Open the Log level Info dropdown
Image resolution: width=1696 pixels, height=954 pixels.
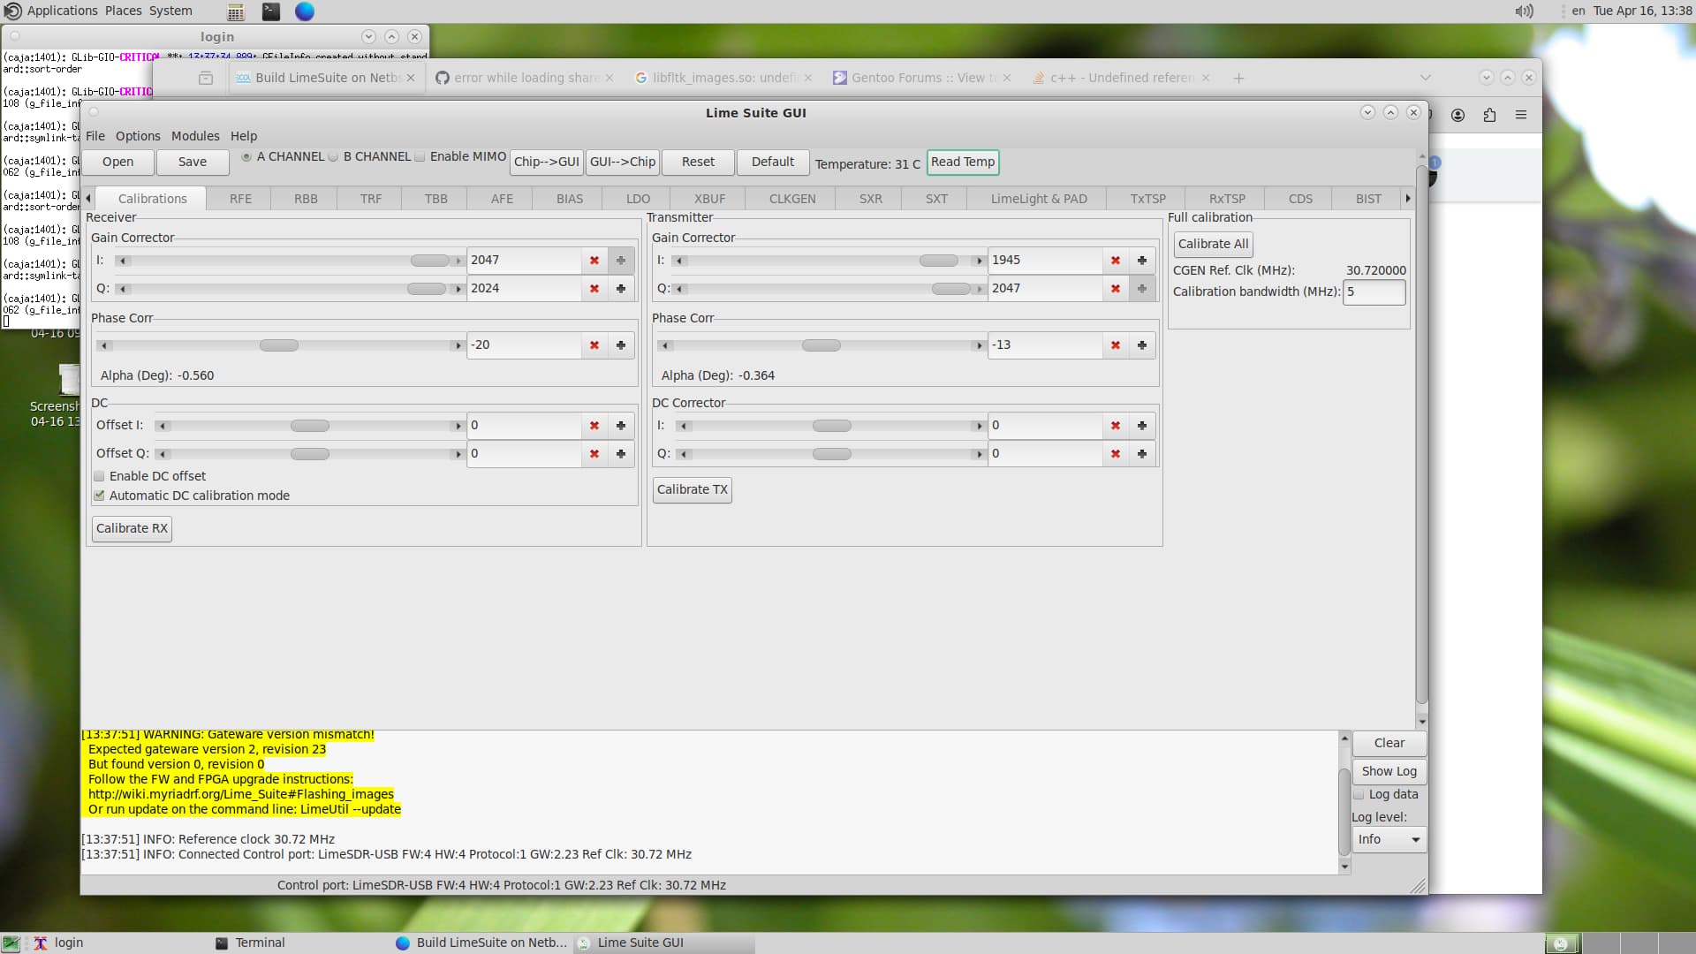click(x=1389, y=840)
